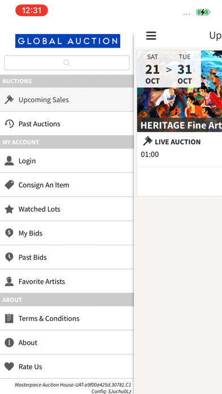Tap the clock pin icon for Past Bids
The image size is (222, 394).
tap(9, 258)
